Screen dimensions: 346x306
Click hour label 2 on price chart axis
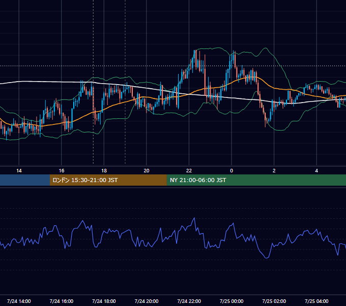pos(274,171)
